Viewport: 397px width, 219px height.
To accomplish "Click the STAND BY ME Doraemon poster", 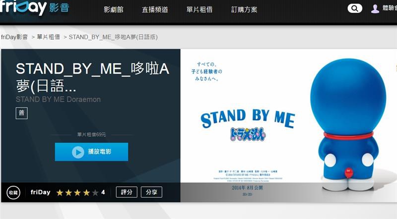I will click(289, 125).
